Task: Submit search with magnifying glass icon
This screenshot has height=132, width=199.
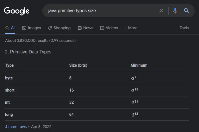Action: click(186, 11)
